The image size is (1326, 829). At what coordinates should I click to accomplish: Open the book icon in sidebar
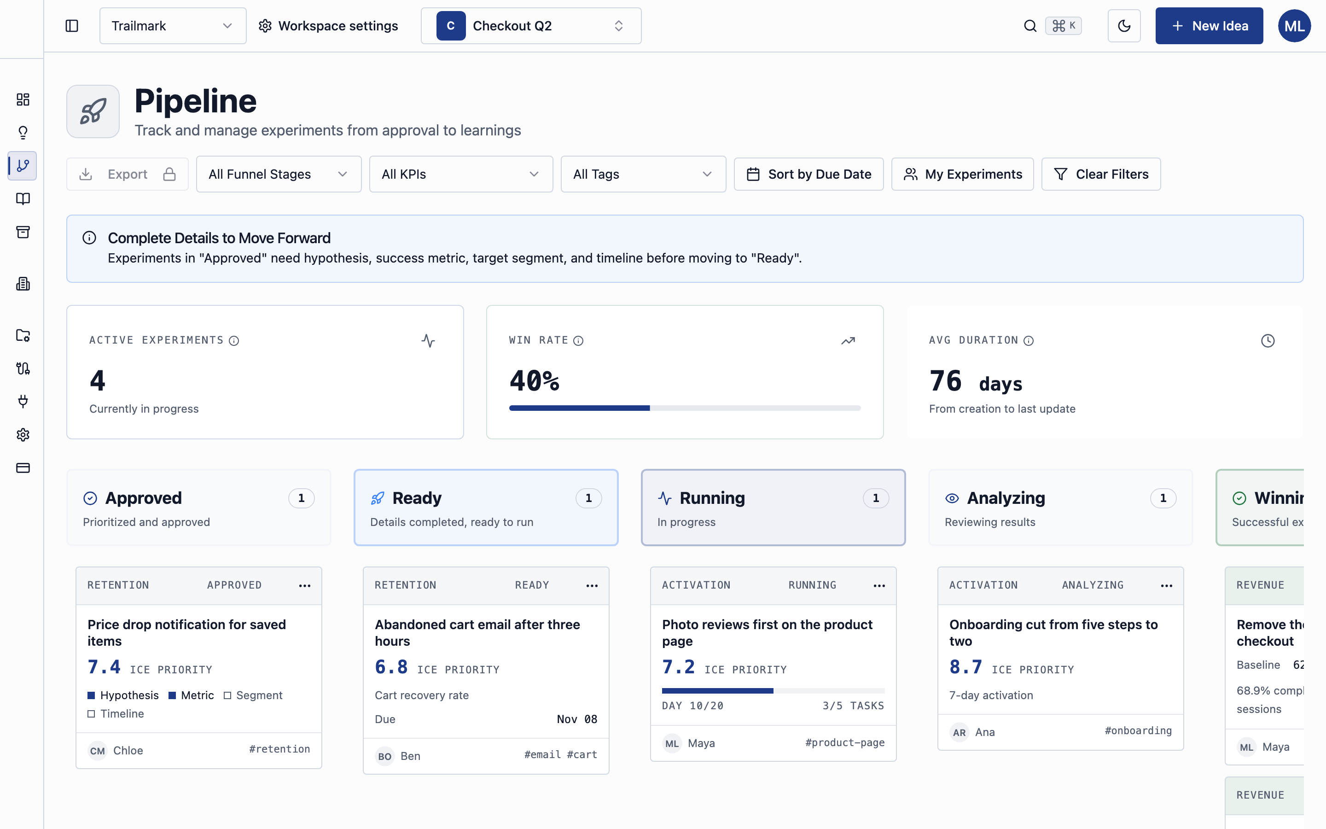coord(23,198)
